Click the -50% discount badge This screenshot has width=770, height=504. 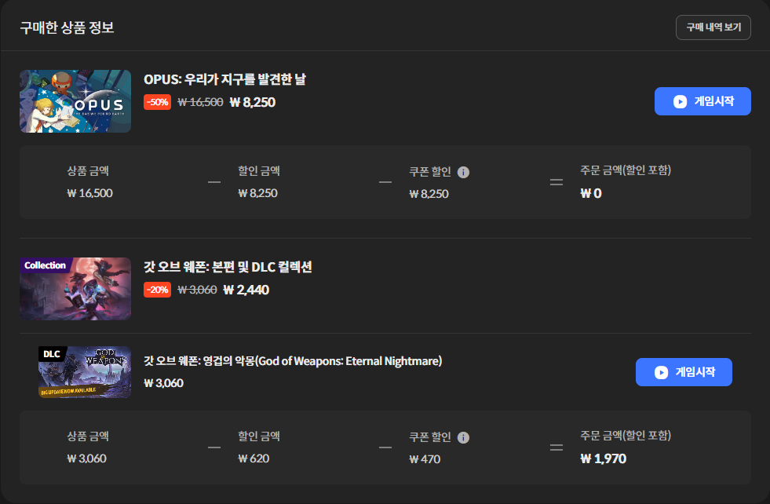coord(157,102)
